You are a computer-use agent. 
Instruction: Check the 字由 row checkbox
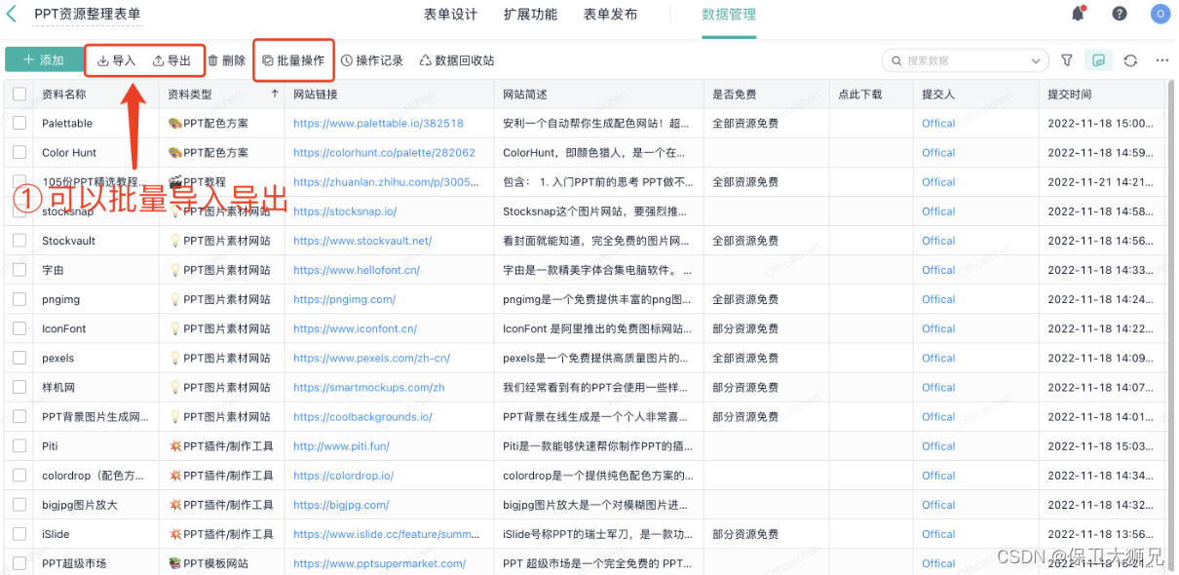point(19,270)
